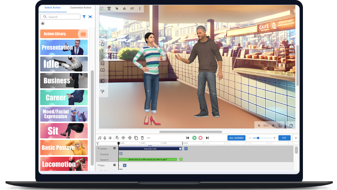Viewport: 337px width, 190px height.
Task: Click the filter icon beside the search box
Action: coord(84,17)
